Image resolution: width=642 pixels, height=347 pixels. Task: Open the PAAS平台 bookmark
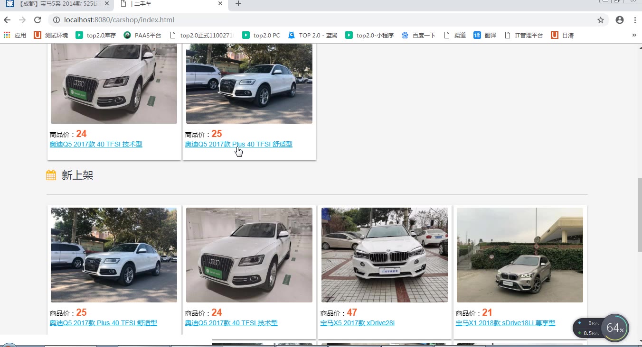142,35
